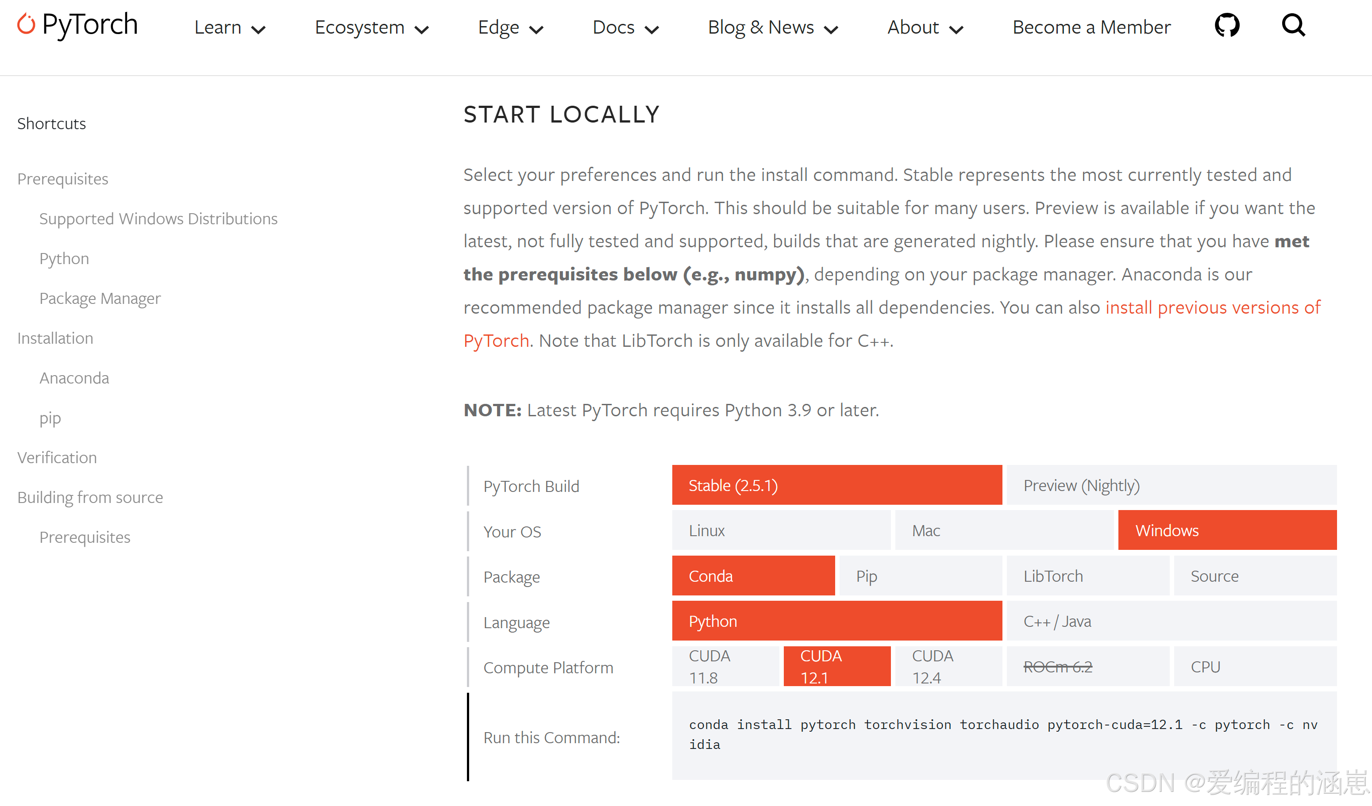Viewport: 1372px width, 806px height.
Task: Open the Docs menu
Action: coord(613,27)
